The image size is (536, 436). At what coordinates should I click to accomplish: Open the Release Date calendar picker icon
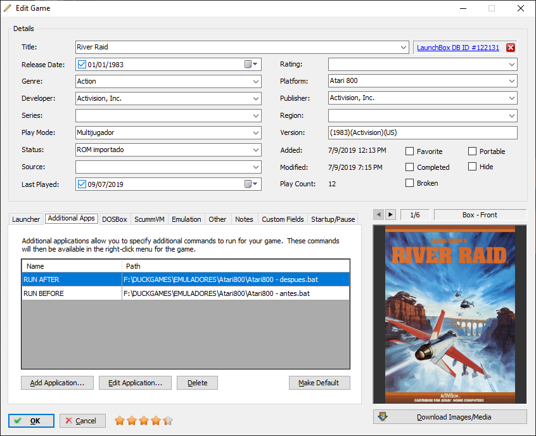point(251,64)
